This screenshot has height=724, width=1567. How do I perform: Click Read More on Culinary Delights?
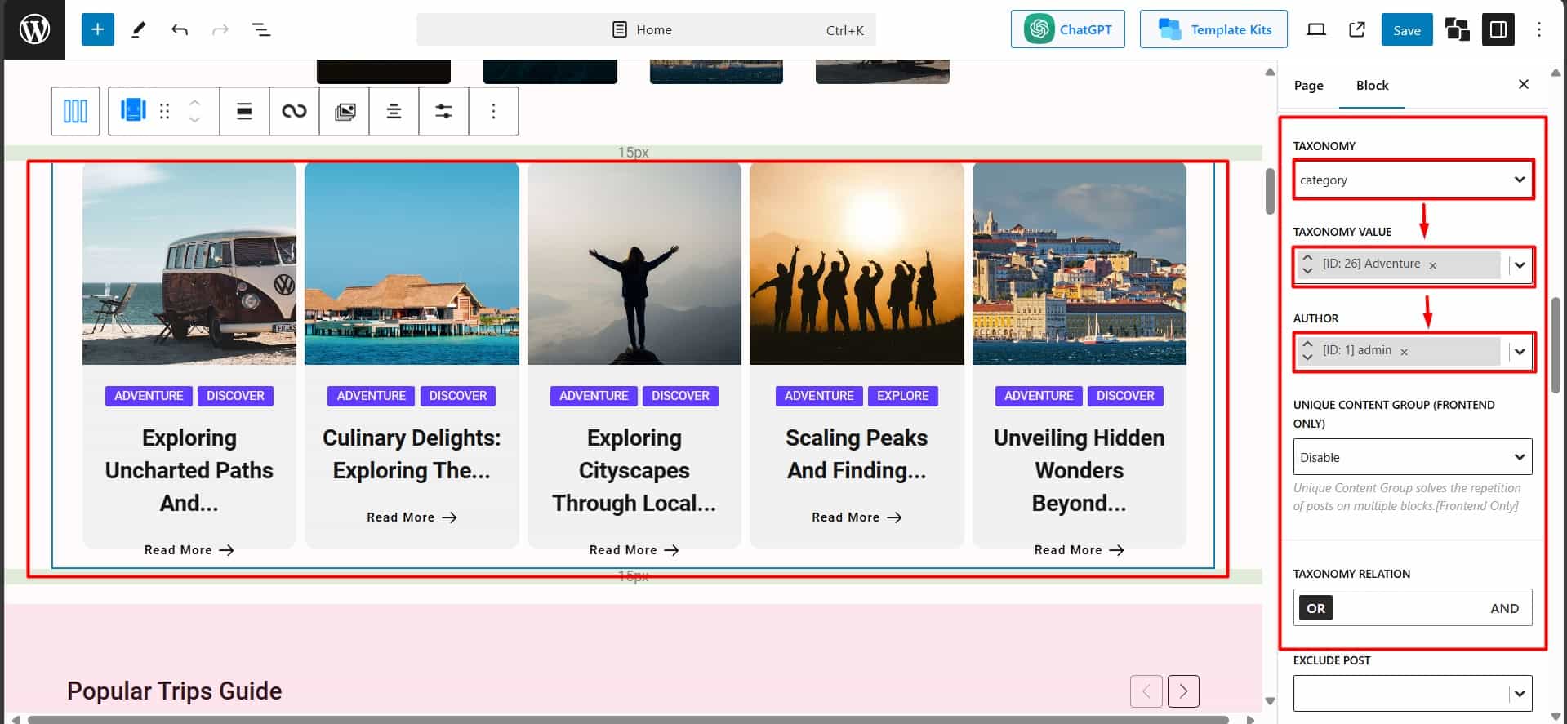tap(412, 517)
